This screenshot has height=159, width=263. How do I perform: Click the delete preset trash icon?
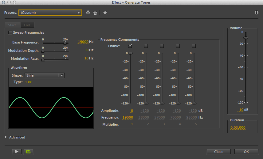tap(95, 13)
